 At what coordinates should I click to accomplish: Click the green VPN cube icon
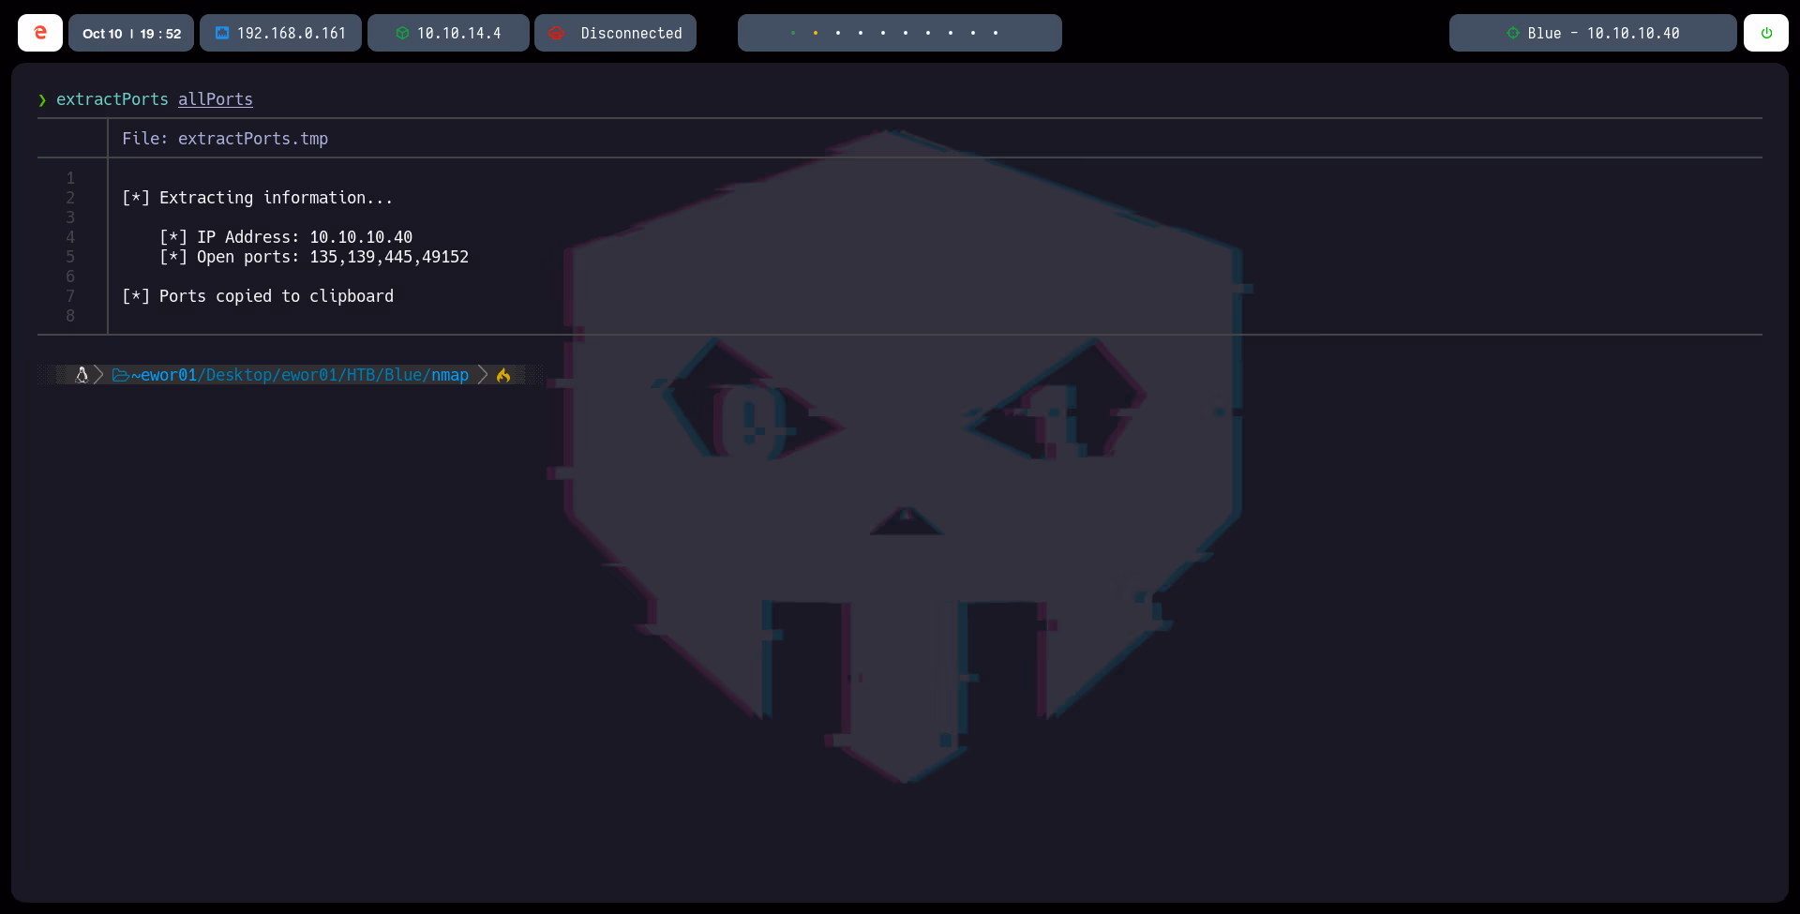click(402, 33)
